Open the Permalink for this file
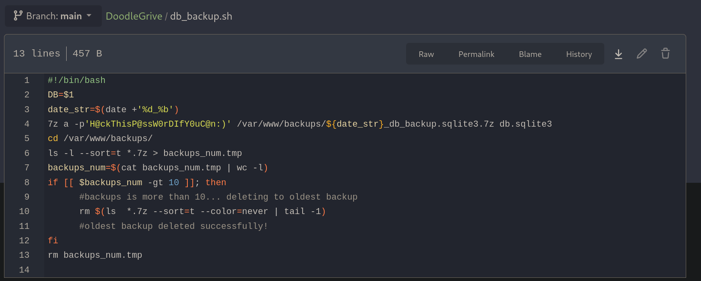Screen dimensions: 701x281 (x=476, y=54)
